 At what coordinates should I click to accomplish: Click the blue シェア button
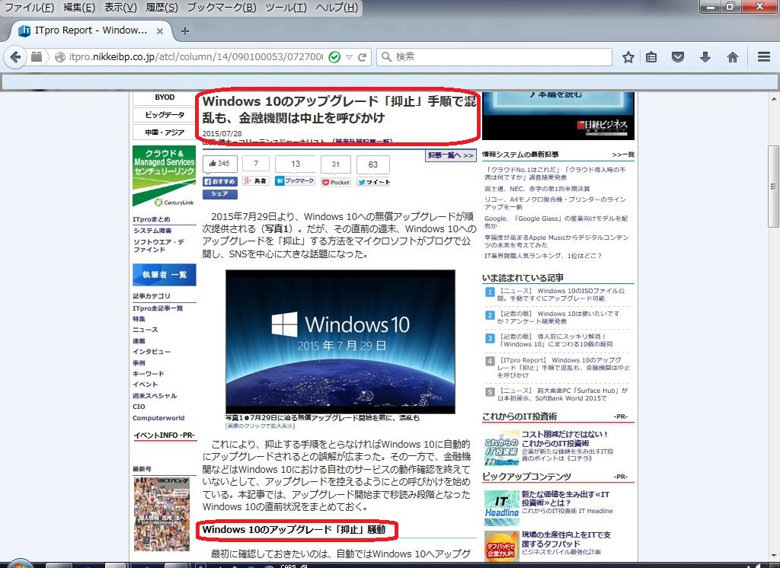(219, 194)
